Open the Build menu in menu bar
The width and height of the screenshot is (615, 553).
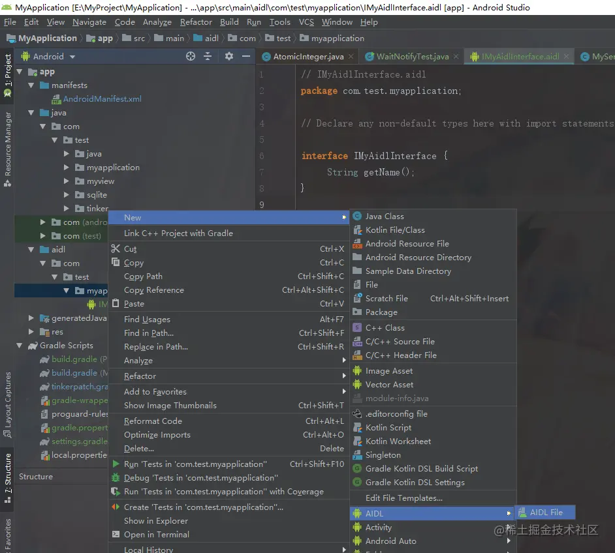[x=229, y=22]
